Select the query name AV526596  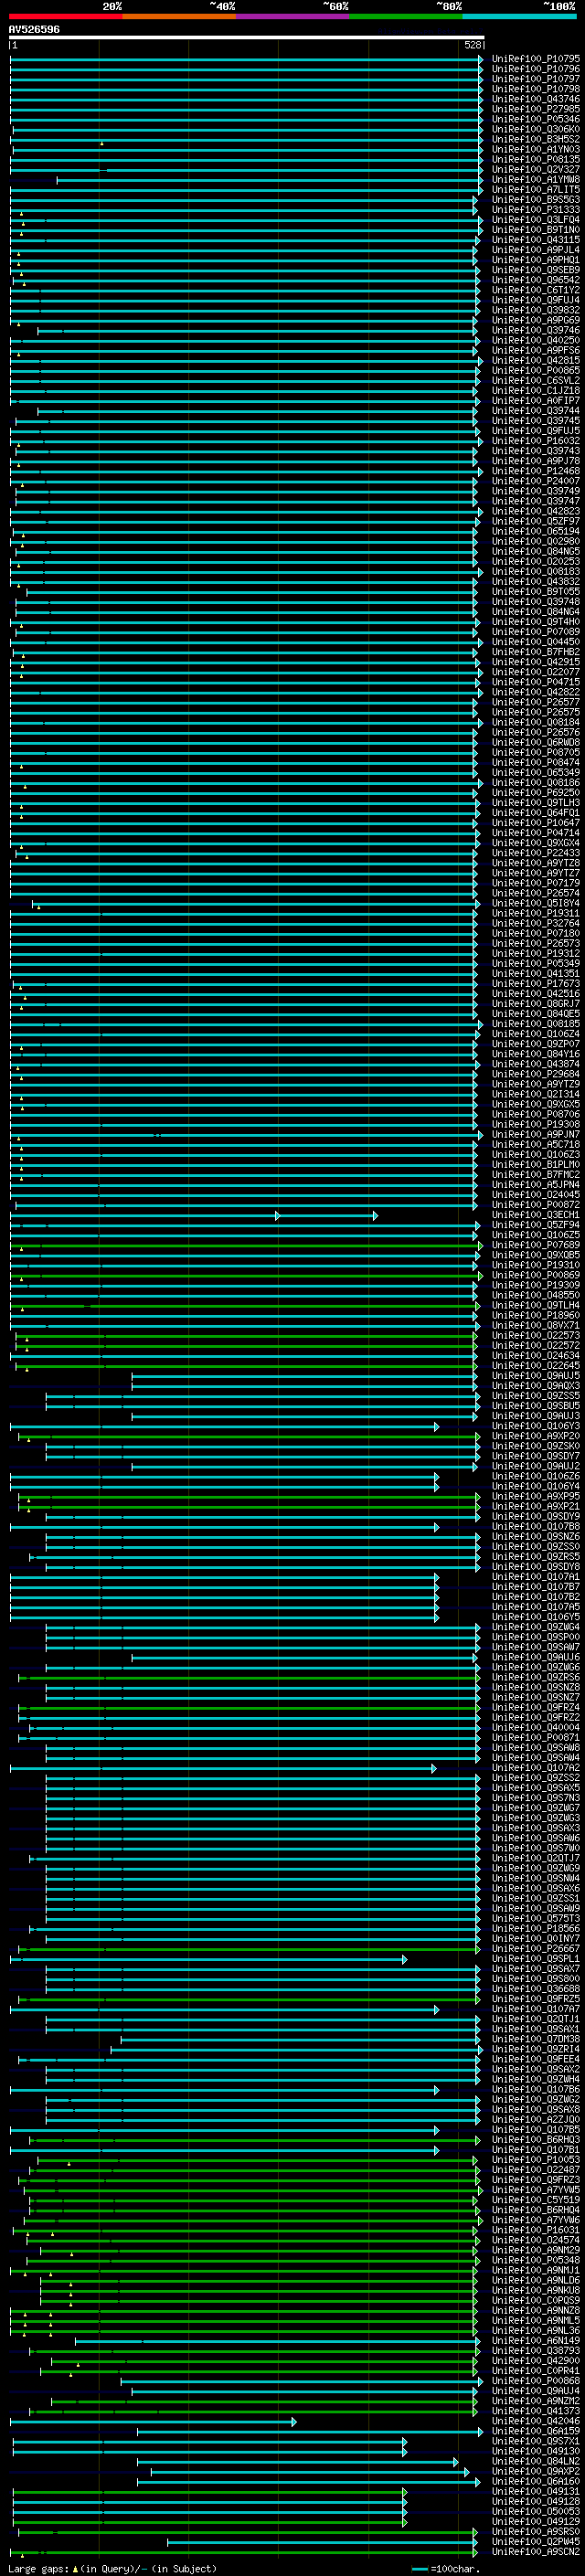(34, 30)
